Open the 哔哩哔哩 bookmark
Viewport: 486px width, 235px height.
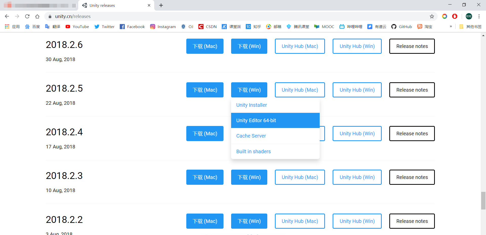[351, 27]
